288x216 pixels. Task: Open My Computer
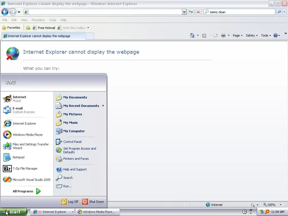80,131
